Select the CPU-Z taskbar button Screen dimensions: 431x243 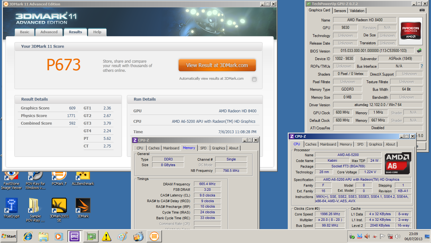[74, 236]
